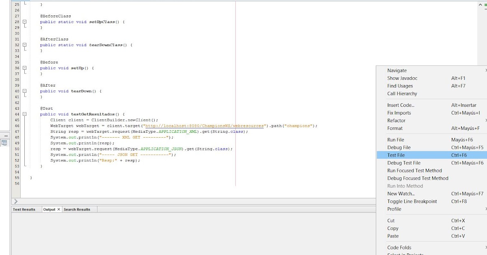Select Test File from the context menu

tap(396, 155)
